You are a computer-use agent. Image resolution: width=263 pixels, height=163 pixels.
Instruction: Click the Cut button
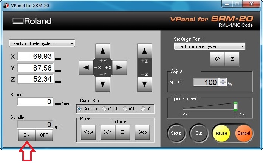(x=199, y=133)
